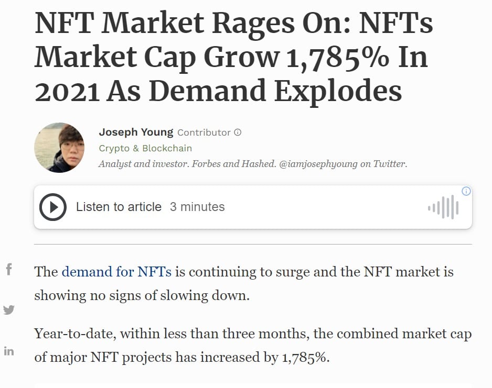Image resolution: width=492 pixels, height=388 pixels.
Task: Share the article on LinkedIn
Action: [8, 351]
